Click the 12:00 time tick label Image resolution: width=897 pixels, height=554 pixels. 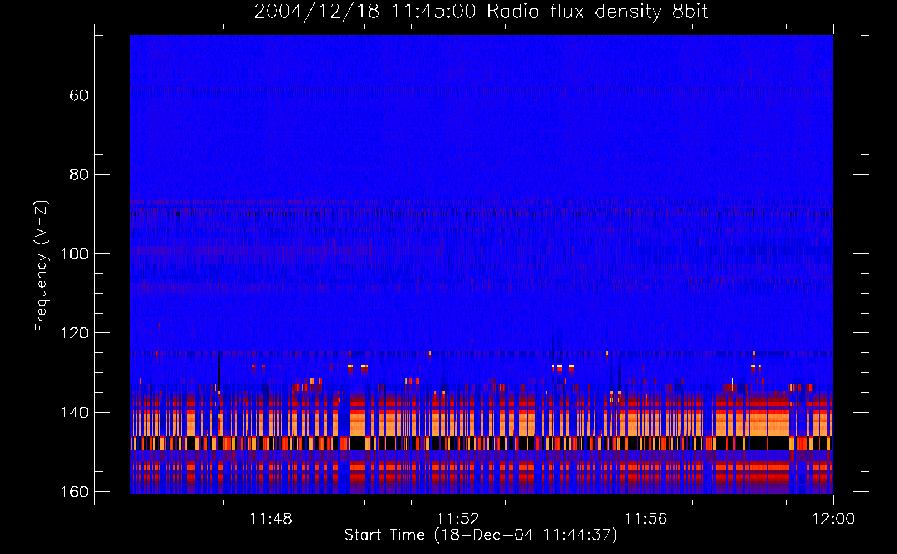coord(833,519)
